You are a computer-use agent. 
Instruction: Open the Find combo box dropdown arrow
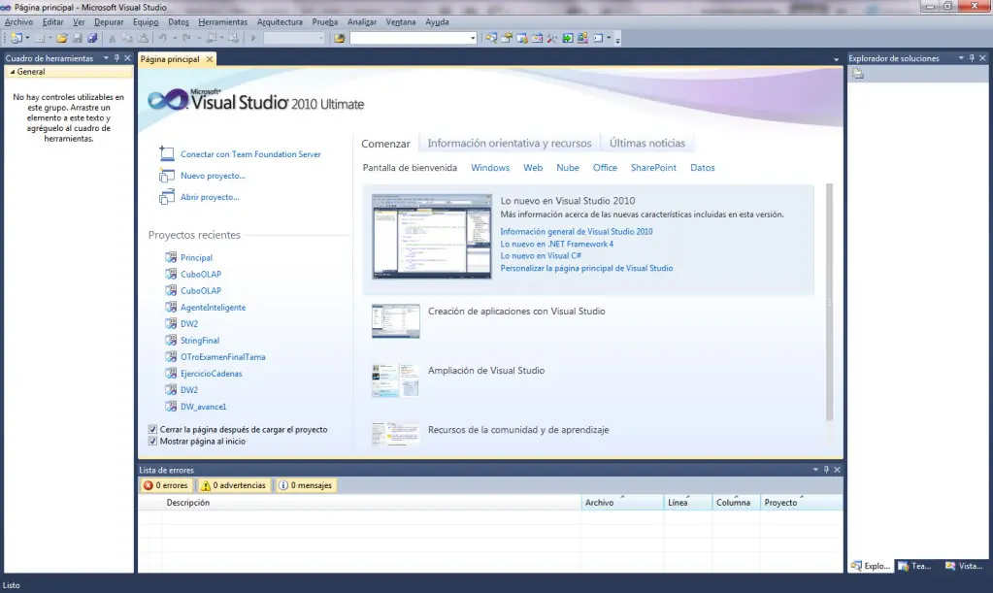click(473, 38)
